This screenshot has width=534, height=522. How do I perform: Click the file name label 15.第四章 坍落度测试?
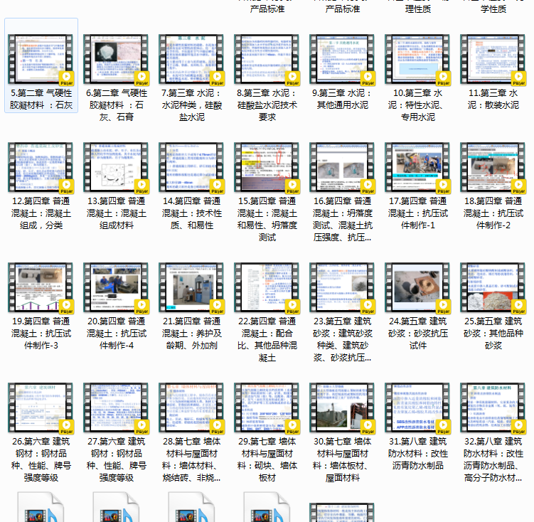(267, 219)
